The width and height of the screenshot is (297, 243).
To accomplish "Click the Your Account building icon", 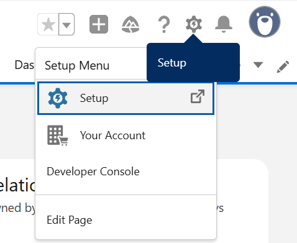I will (x=58, y=135).
